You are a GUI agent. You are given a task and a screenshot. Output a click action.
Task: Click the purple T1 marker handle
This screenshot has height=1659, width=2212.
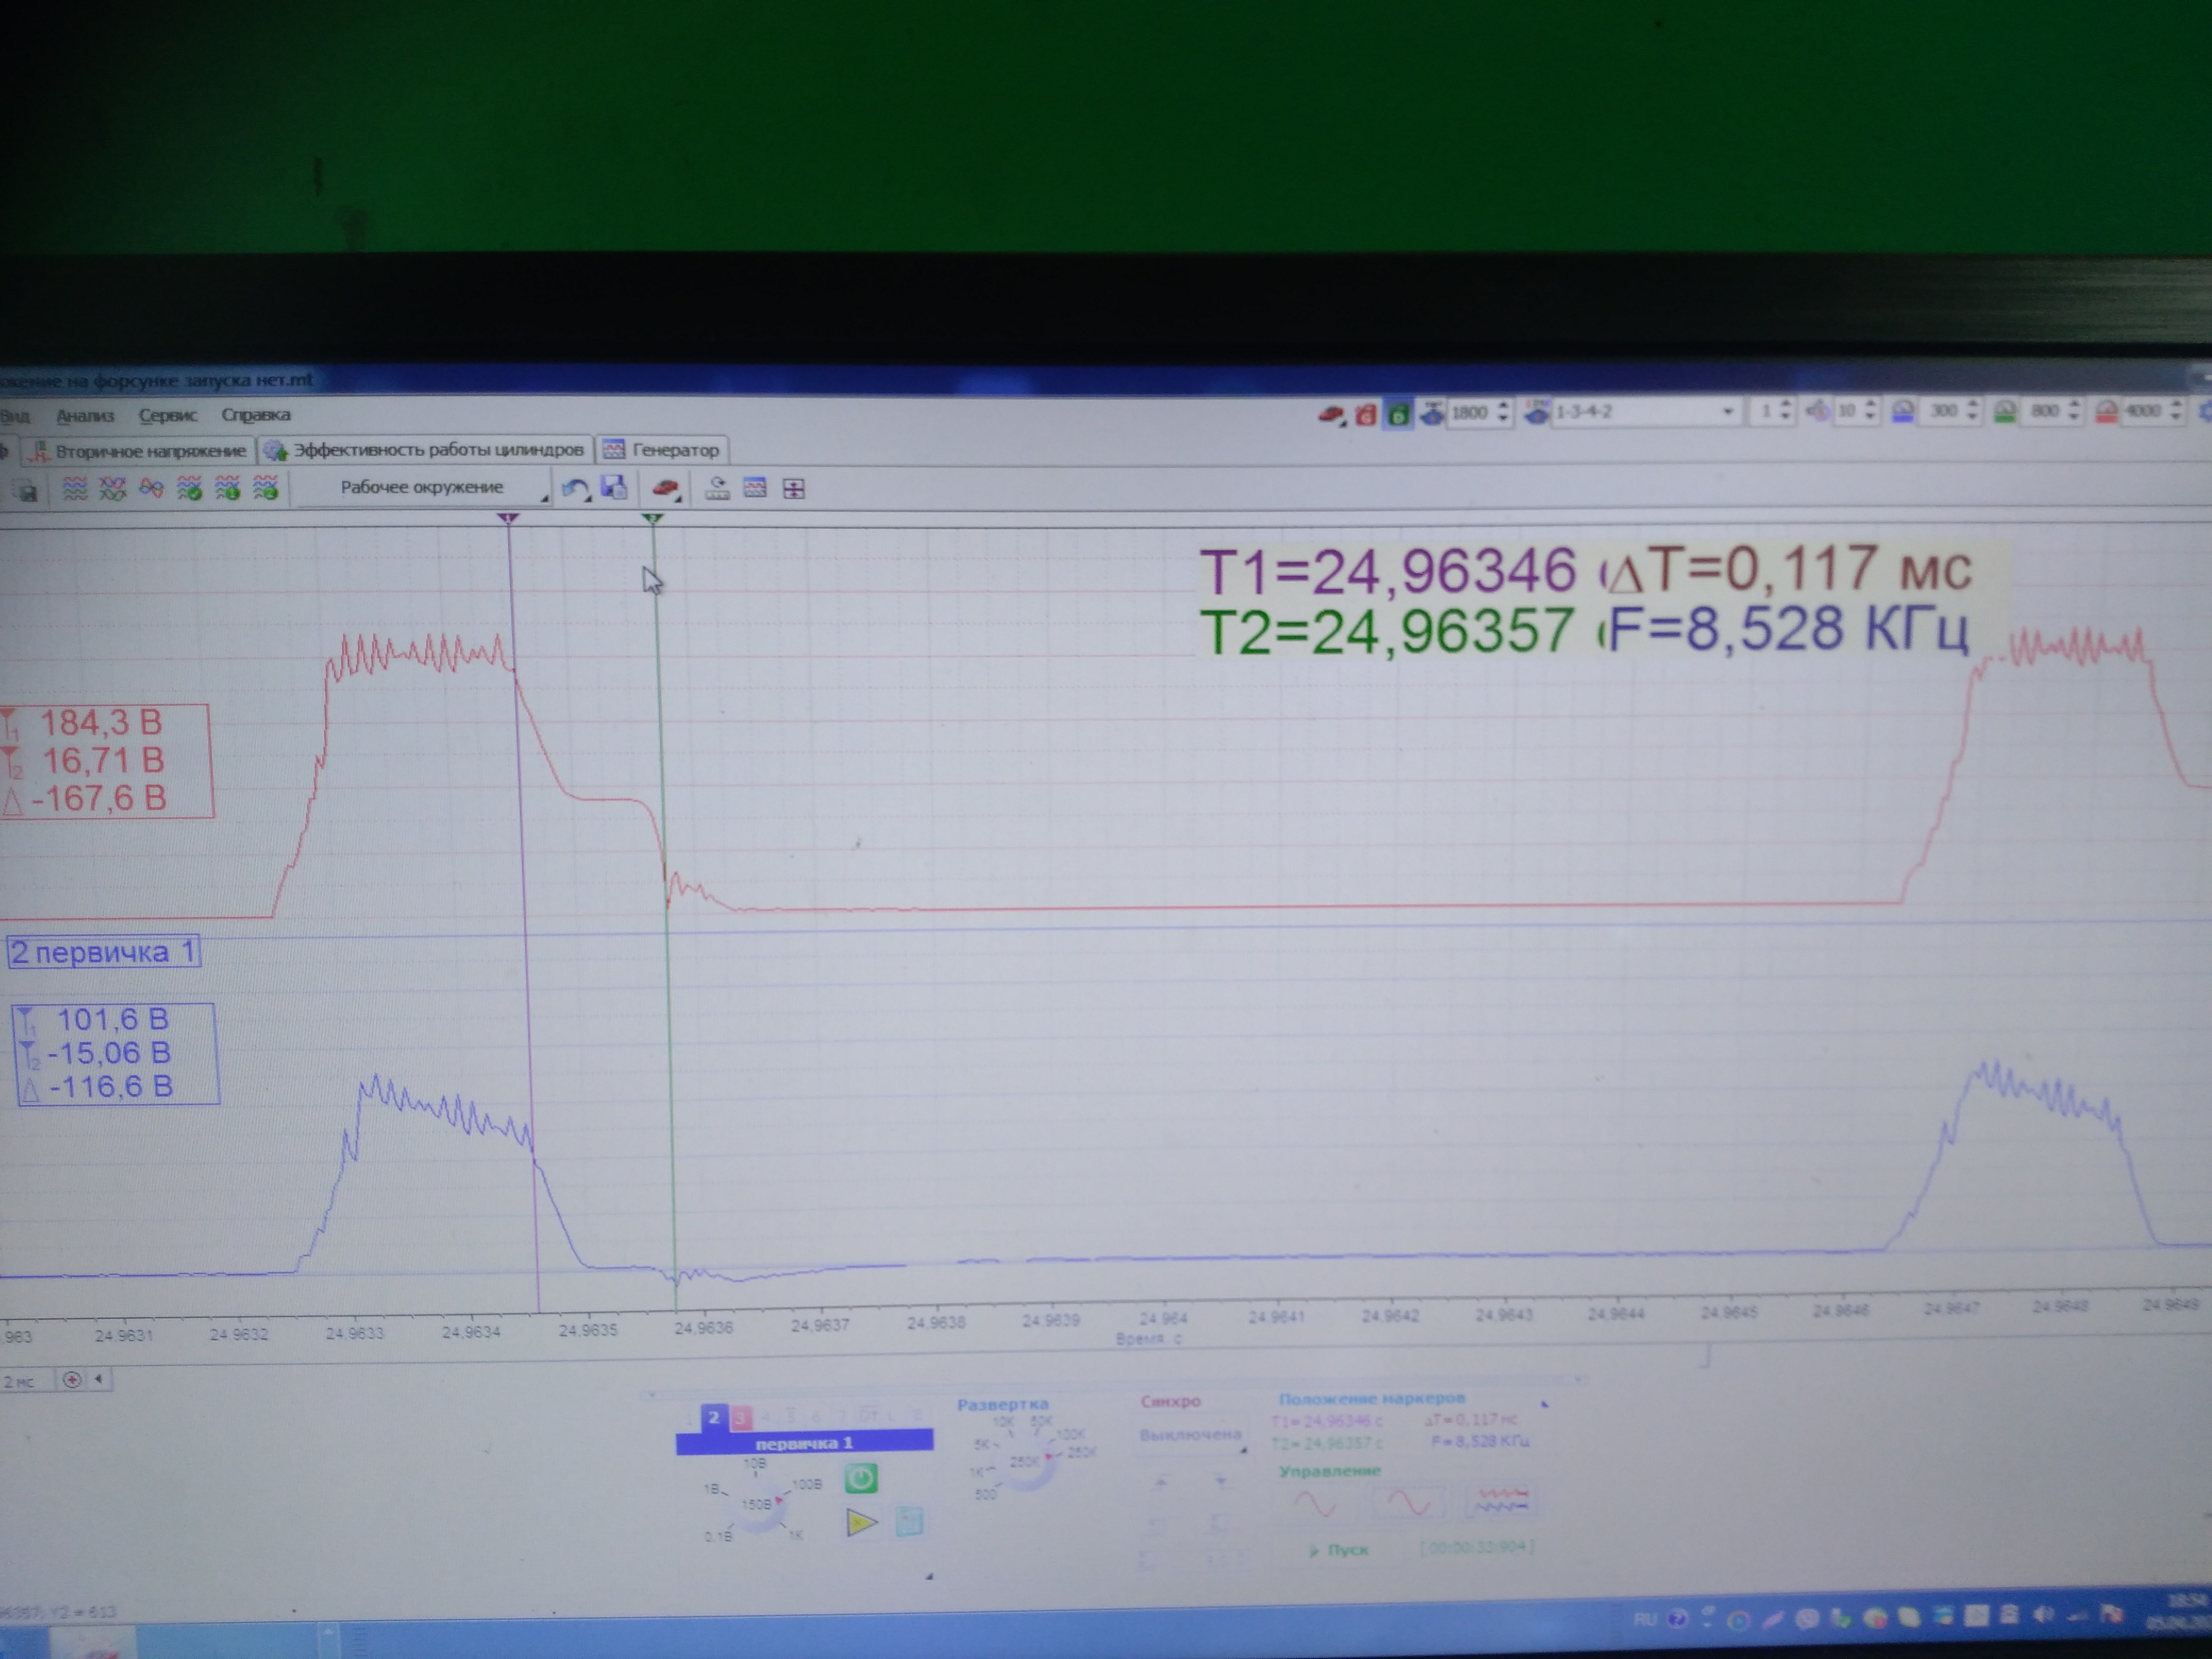point(508,518)
